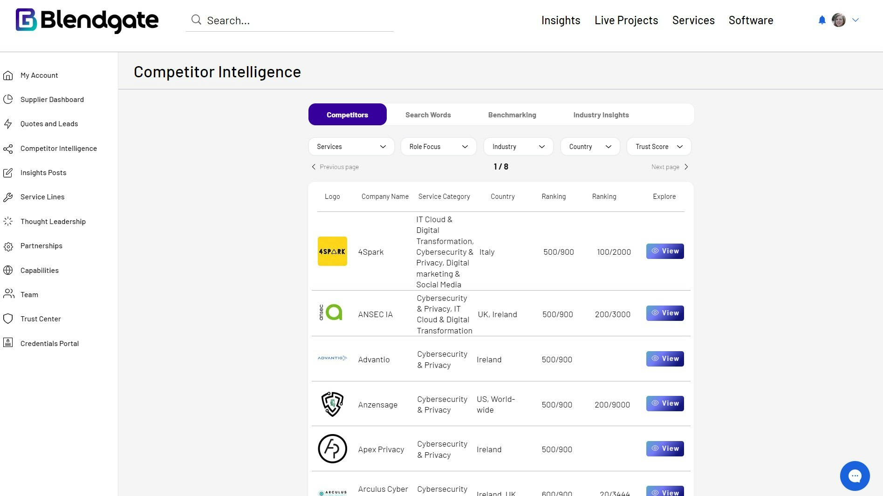Open Capabilities in the sidebar
The height and width of the screenshot is (496, 883).
tap(40, 271)
